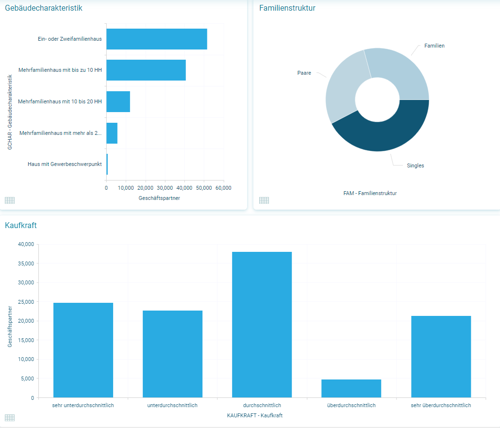
Task: Select the Mehrfamilienhaus mit mehr als 2... bar
Action: coord(112,133)
